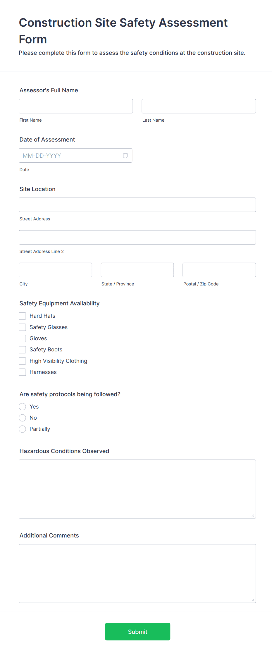The image size is (272, 655).
Task: Select Yes for safety protocols followed
Action: tap(22, 406)
